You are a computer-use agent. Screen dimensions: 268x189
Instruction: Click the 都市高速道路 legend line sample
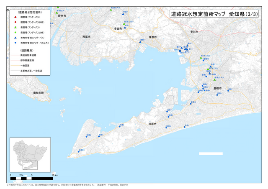[15, 60]
